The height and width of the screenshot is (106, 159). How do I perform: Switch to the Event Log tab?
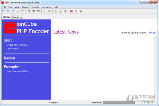[x=17, y=17]
